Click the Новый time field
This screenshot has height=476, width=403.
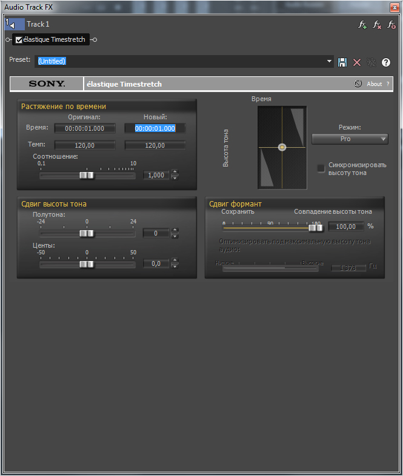pyautogui.click(x=155, y=128)
